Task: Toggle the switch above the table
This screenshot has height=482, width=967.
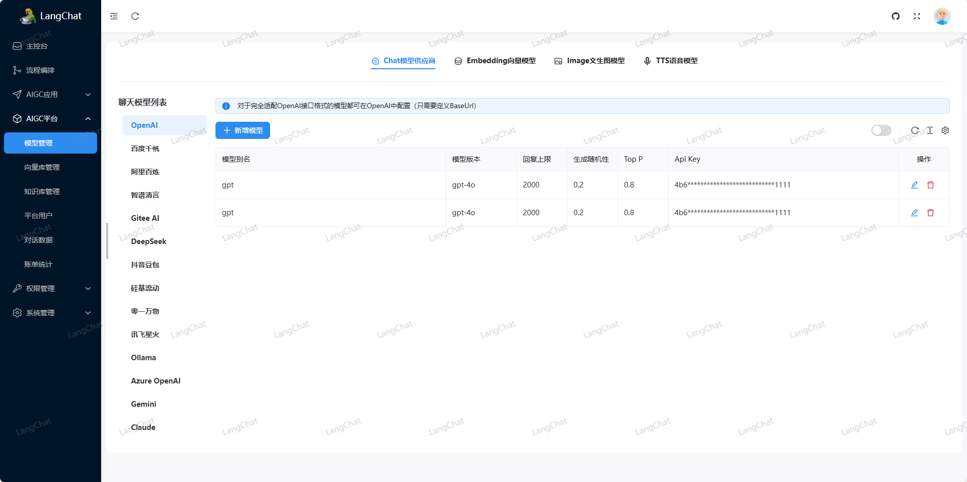Action: click(x=881, y=130)
